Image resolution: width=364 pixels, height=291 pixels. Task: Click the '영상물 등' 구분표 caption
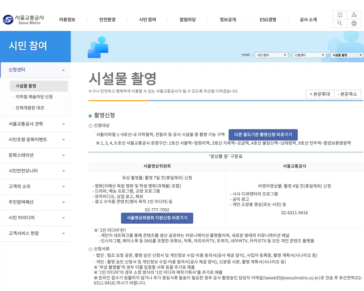226,156
